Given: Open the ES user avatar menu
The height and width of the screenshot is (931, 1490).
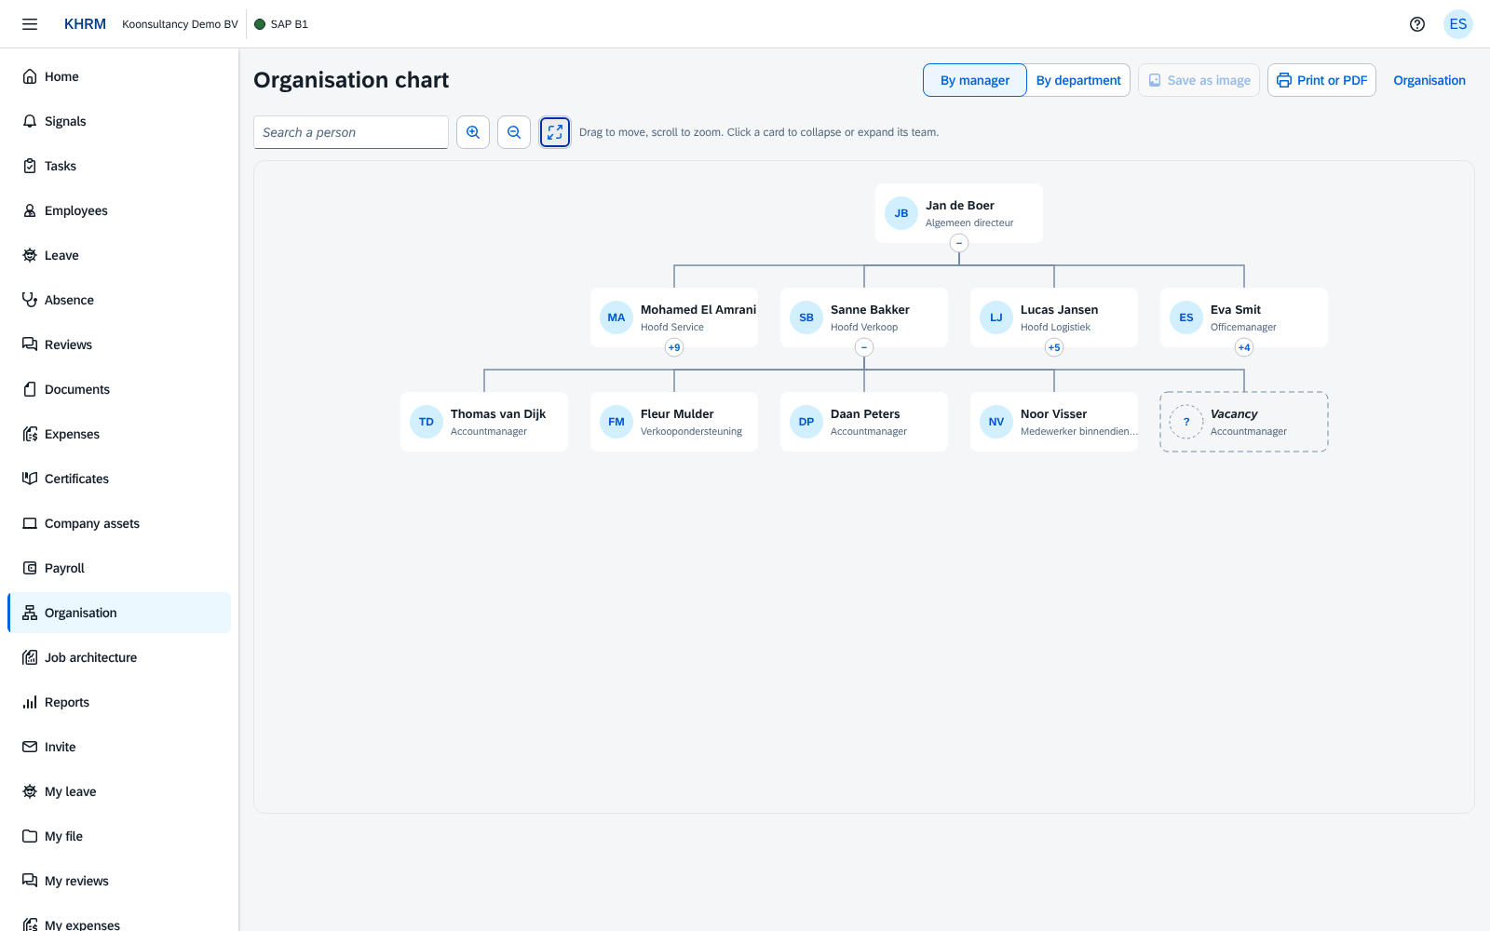Looking at the screenshot, I should [x=1458, y=24].
